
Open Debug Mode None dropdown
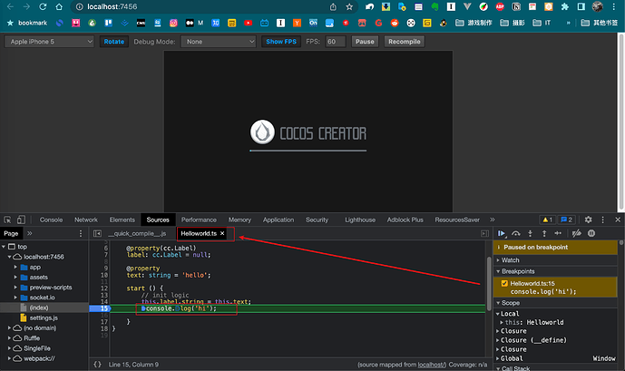tap(218, 42)
